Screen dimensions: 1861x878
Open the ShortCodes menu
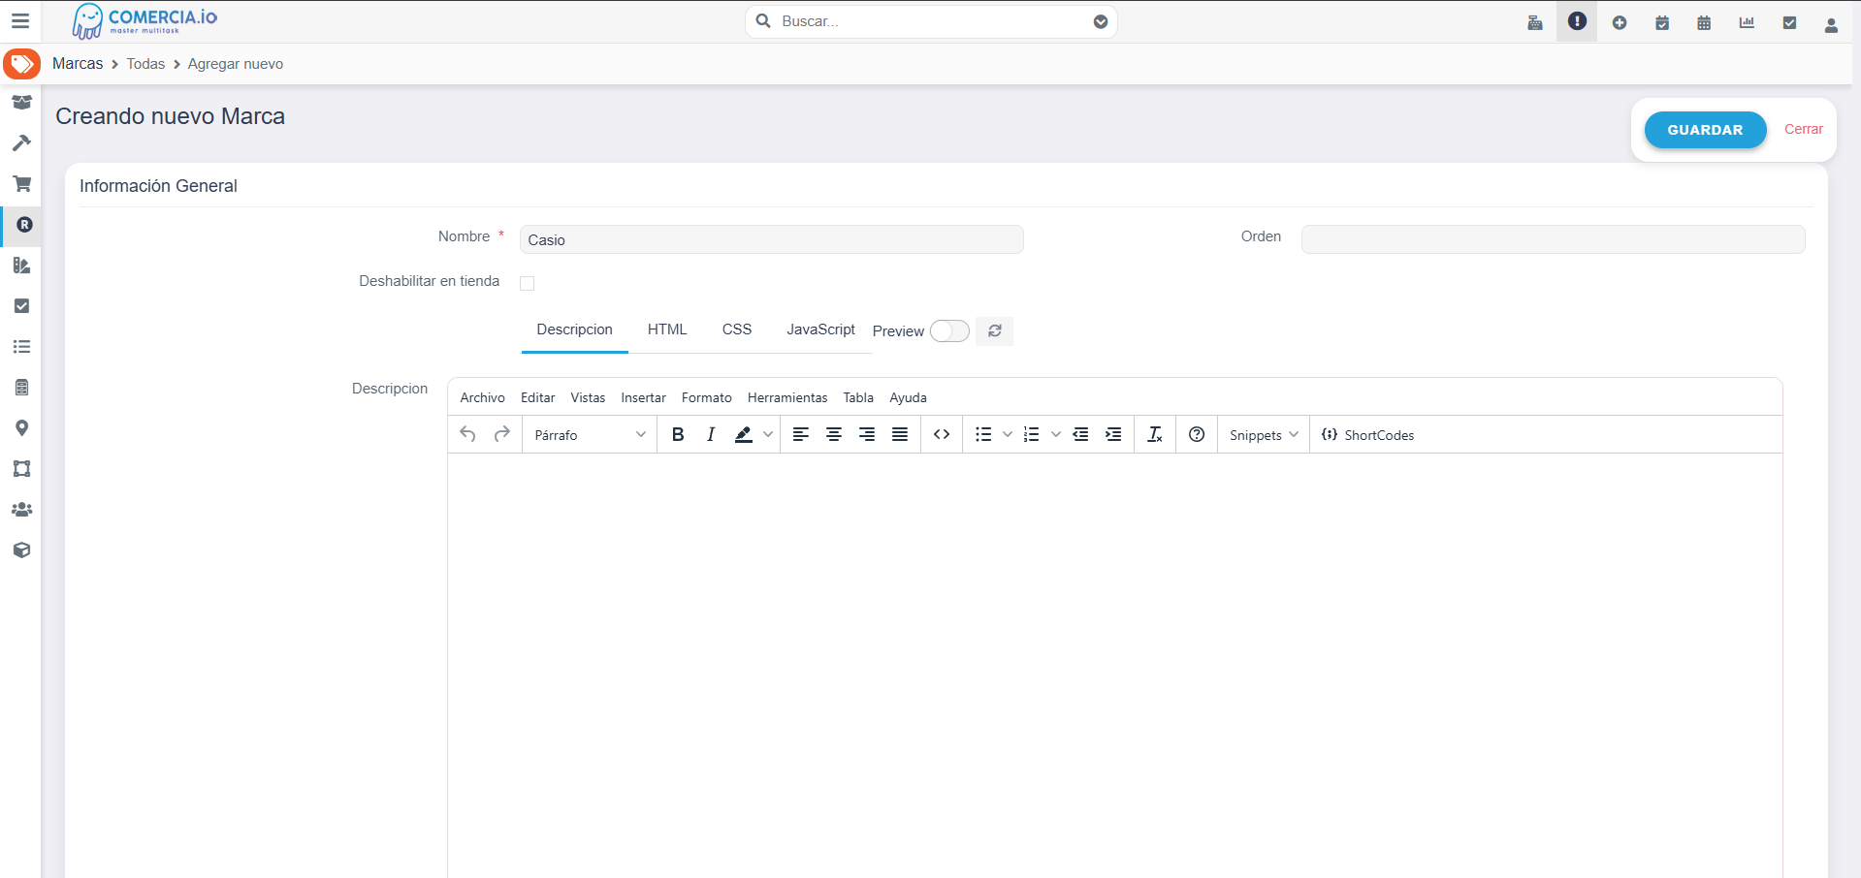coord(1368,435)
